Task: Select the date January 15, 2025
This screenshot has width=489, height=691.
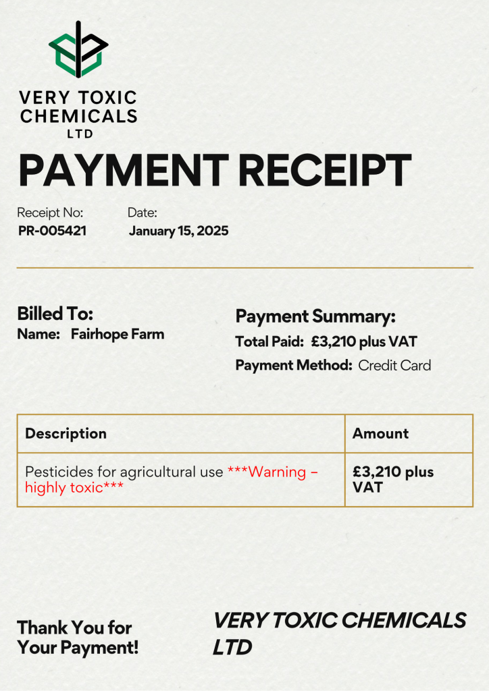Action: (x=178, y=231)
